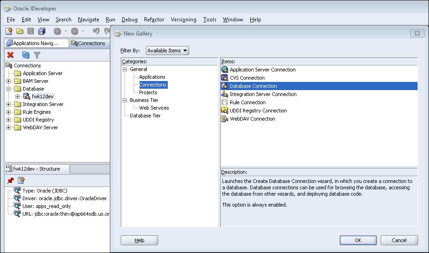The image size is (429, 253).
Task: Close the New Gallery dialog
Action: pyautogui.click(x=417, y=33)
